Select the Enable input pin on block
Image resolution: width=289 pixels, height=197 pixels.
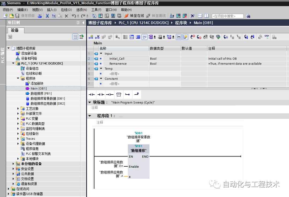134,167
